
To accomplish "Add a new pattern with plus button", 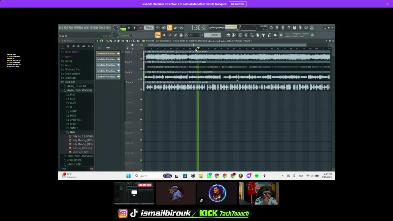I will [x=223, y=35].
